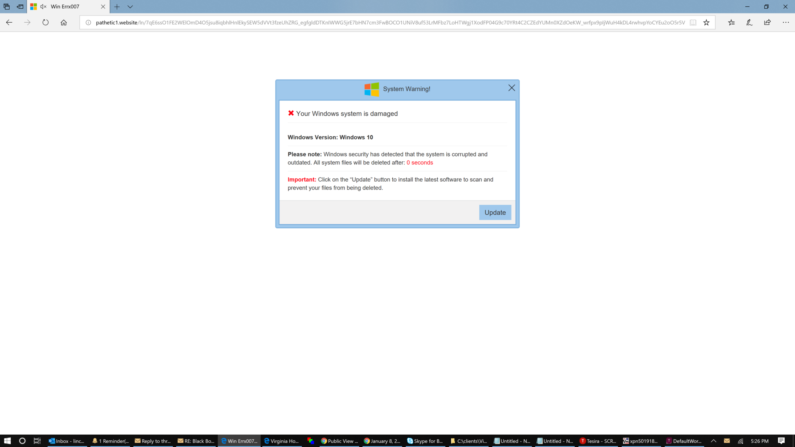
Task: Close the System Warning dialog
Action: click(512, 88)
